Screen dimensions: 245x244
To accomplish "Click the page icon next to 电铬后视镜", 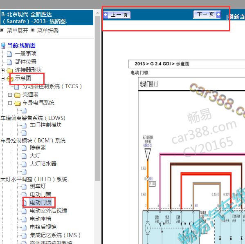I will (x=24, y=227).
